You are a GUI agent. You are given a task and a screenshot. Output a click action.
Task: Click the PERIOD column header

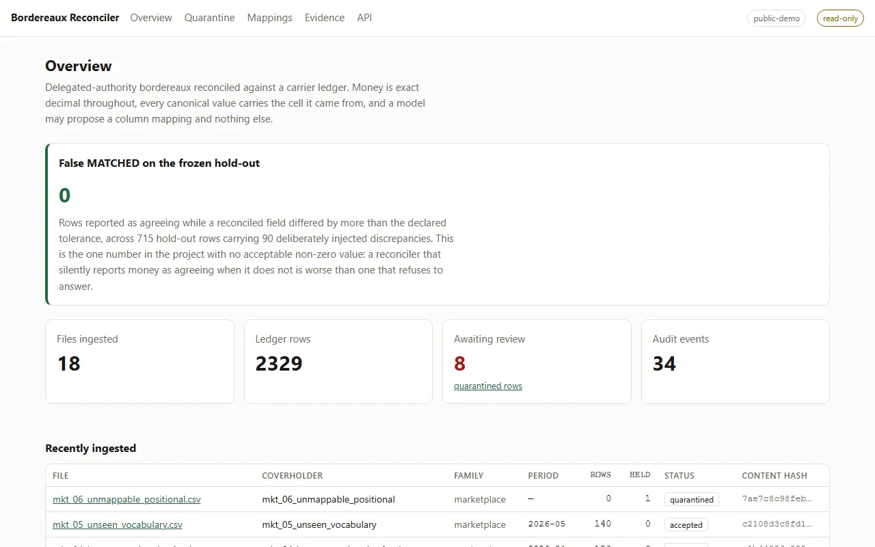tap(543, 475)
